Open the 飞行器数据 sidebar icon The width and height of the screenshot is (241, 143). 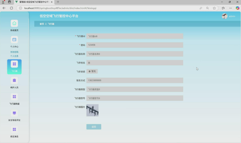coord(14,97)
